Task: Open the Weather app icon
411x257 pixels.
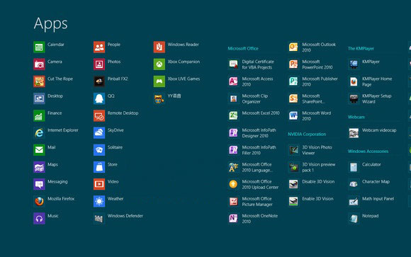Action: click(x=99, y=202)
